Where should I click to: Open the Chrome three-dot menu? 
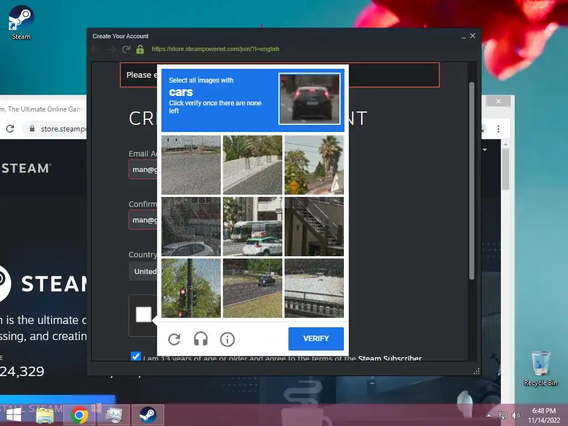[x=499, y=129]
